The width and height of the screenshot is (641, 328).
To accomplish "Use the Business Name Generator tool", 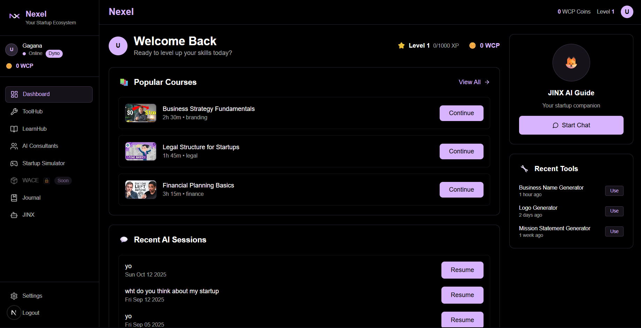I will tap(614, 191).
